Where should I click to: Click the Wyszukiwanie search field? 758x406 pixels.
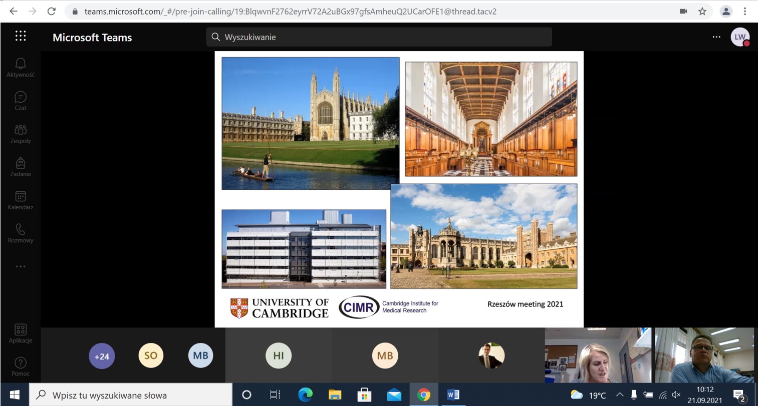pos(379,37)
